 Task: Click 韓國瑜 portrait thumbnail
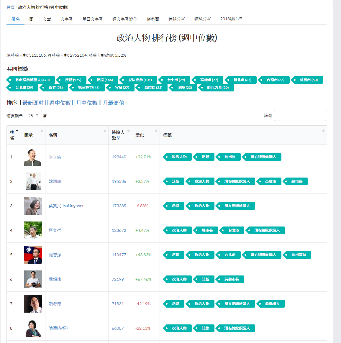tap(33, 181)
